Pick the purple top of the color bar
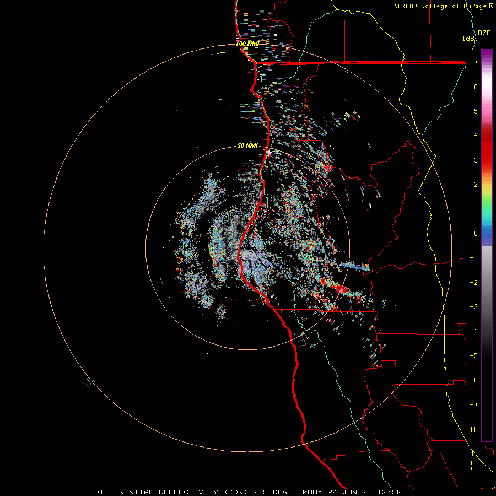 pos(487,55)
